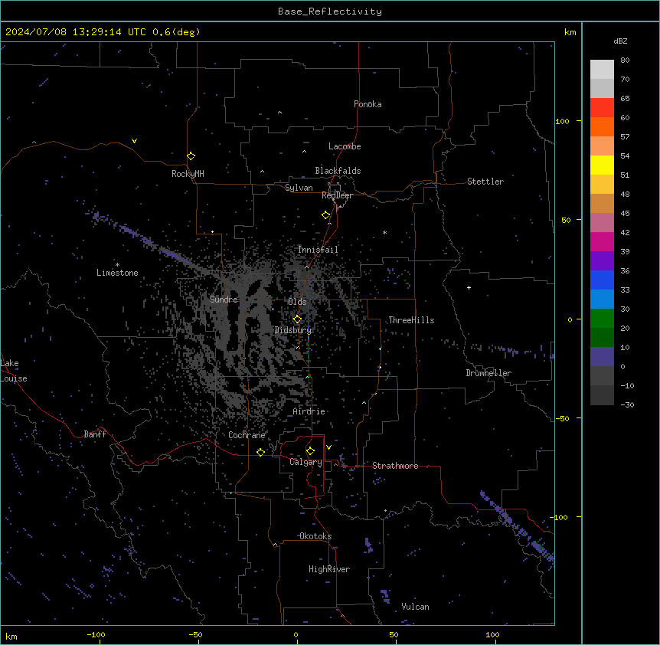Click the Lacombe city label

(345, 146)
